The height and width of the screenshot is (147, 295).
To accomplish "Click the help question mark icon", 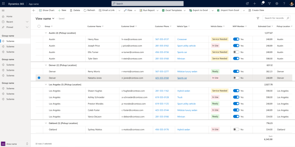I will (284, 3).
